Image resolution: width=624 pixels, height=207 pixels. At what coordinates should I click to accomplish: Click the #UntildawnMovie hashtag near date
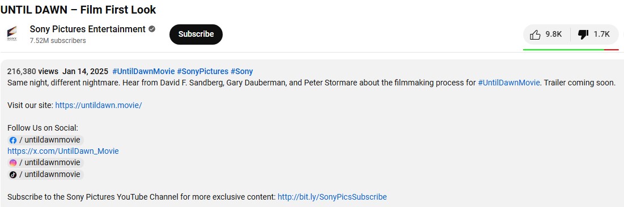pyautogui.click(x=143, y=71)
